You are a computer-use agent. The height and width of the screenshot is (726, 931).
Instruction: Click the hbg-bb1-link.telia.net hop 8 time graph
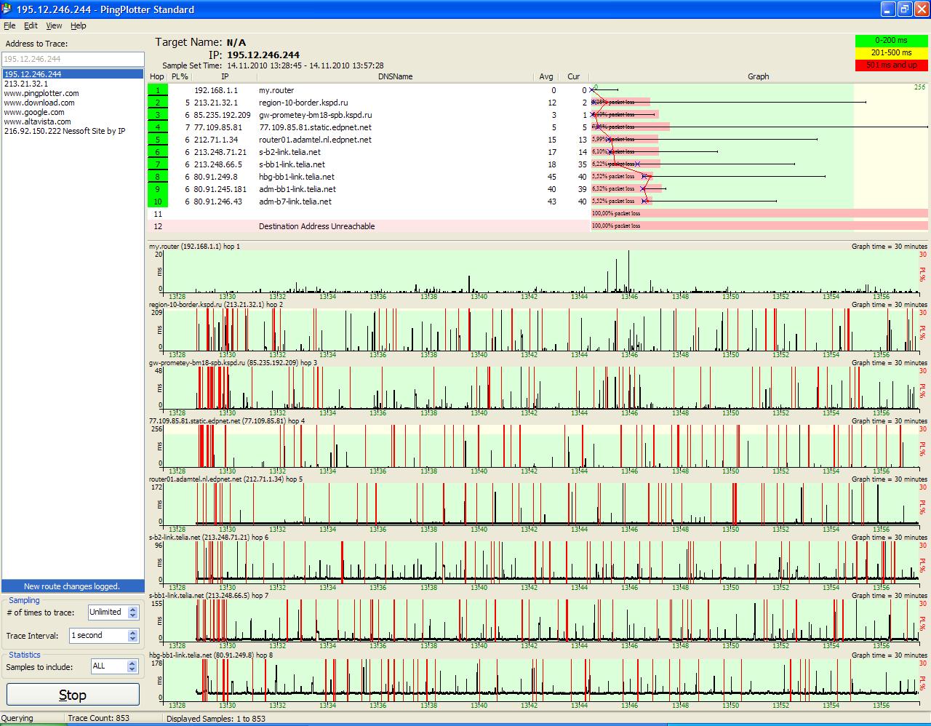coord(540,681)
